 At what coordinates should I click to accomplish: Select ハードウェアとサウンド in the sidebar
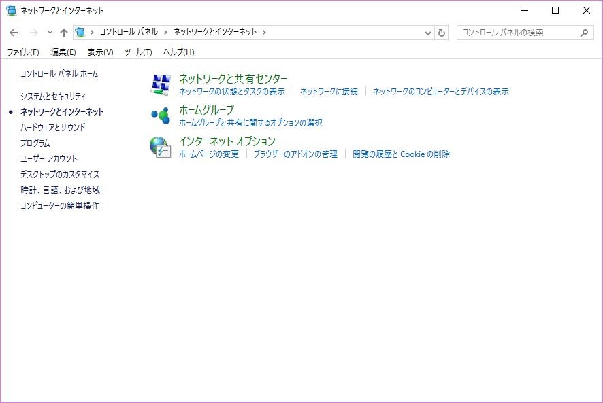click(x=53, y=128)
